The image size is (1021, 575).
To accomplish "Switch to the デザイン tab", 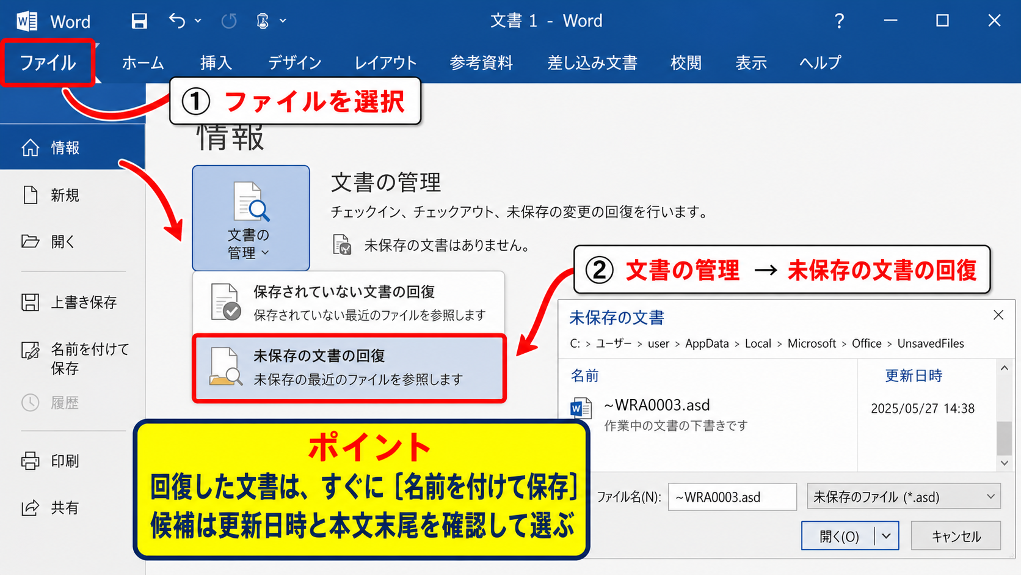I will [x=294, y=62].
